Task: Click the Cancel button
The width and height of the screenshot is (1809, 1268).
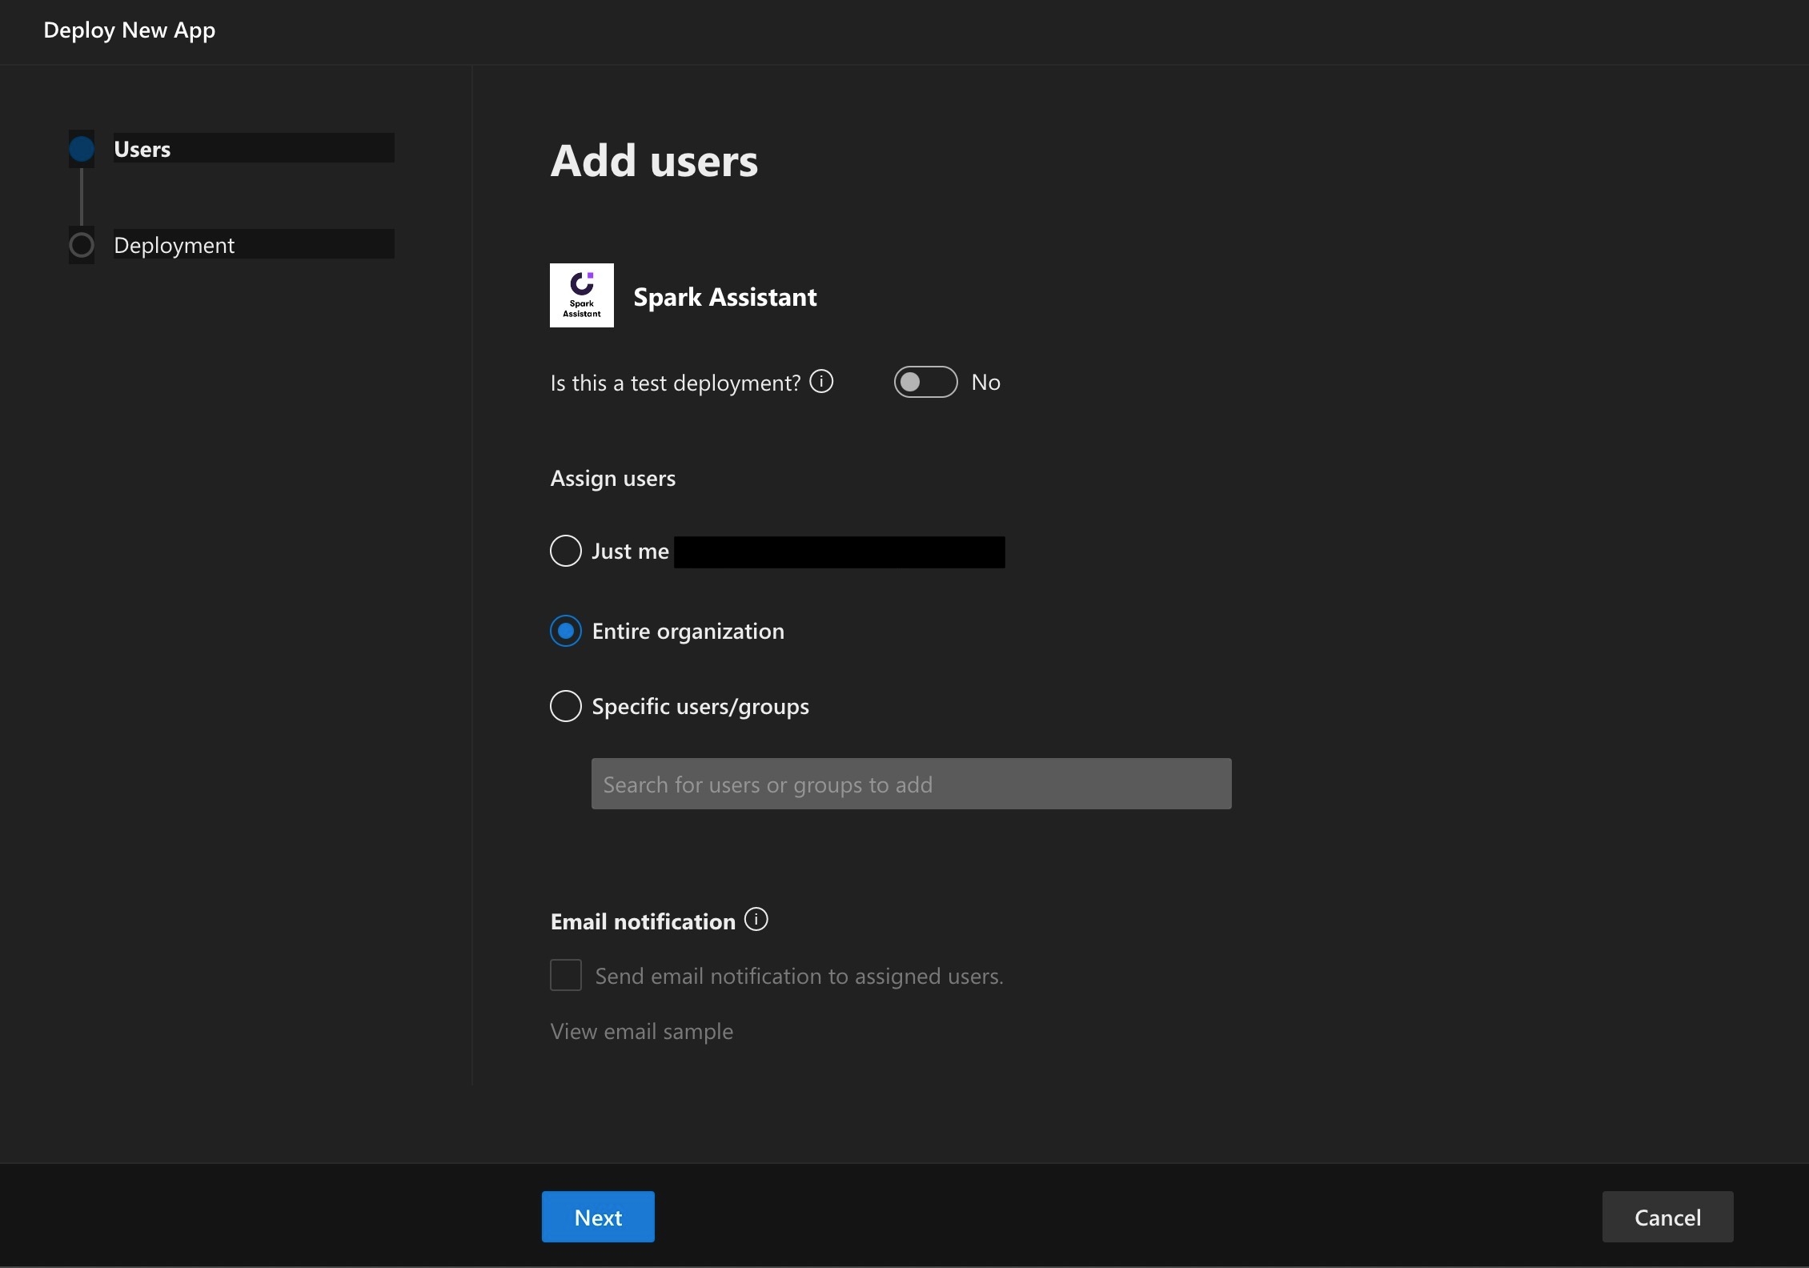Action: pyautogui.click(x=1667, y=1217)
